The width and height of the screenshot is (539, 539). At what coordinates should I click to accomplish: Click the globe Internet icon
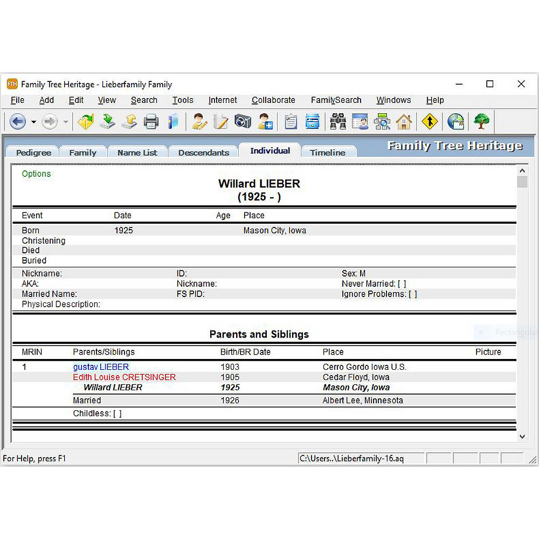[456, 121]
